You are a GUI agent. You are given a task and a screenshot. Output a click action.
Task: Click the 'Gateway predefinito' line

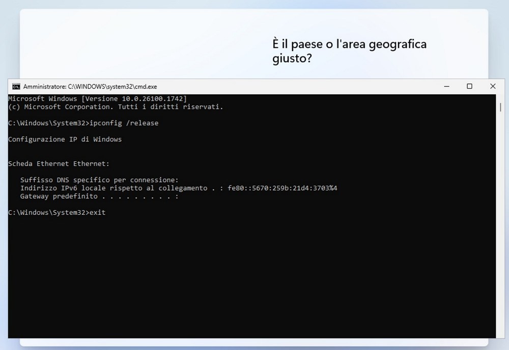click(x=99, y=196)
